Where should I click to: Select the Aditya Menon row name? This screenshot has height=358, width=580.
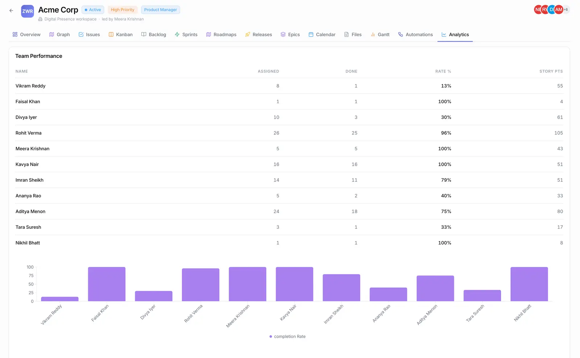pyautogui.click(x=30, y=211)
